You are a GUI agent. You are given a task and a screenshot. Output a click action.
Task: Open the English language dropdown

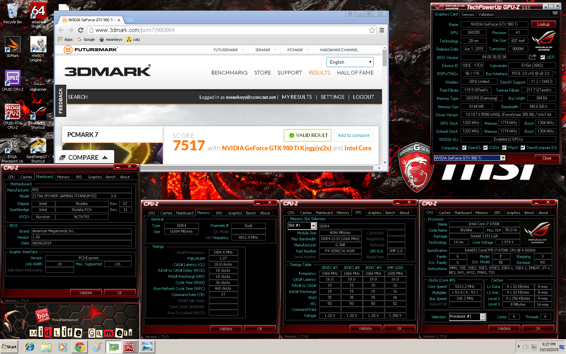coord(350,62)
